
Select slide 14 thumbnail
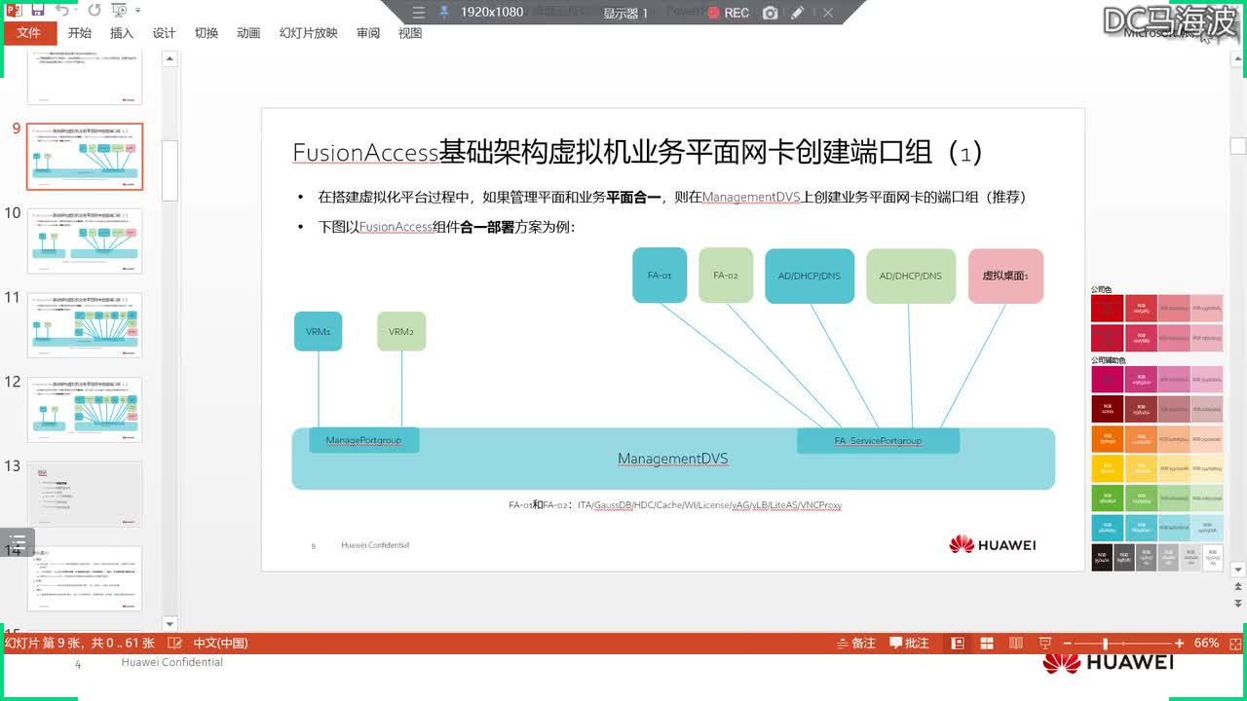coord(85,578)
